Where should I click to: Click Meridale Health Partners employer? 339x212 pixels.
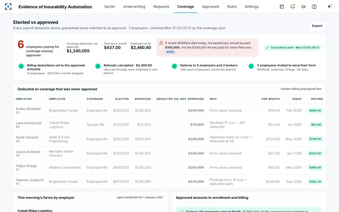coord(61,153)
